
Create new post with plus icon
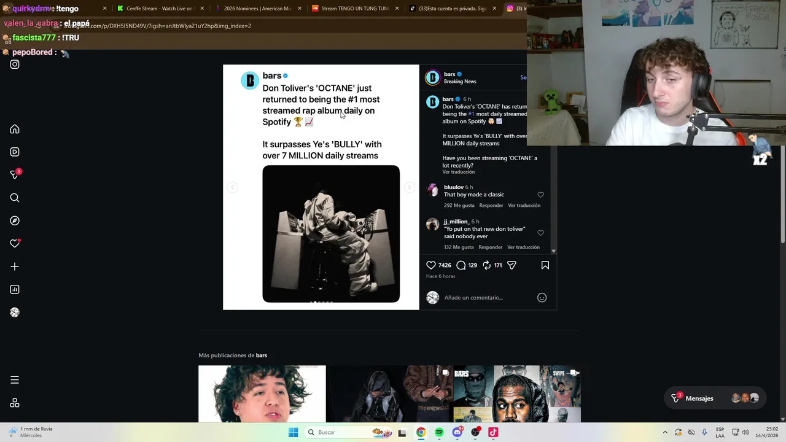coord(15,266)
